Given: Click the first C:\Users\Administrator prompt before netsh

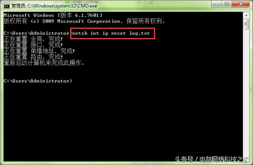Looking at the screenshot, I should 38,33.
